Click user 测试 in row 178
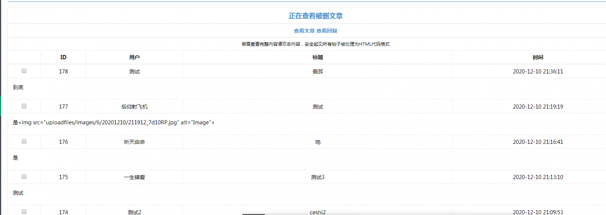606x215 pixels. click(134, 71)
